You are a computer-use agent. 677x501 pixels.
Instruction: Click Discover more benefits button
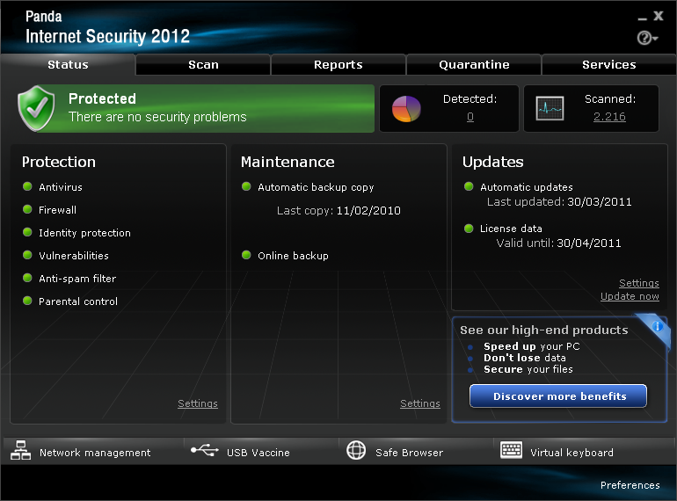558,396
